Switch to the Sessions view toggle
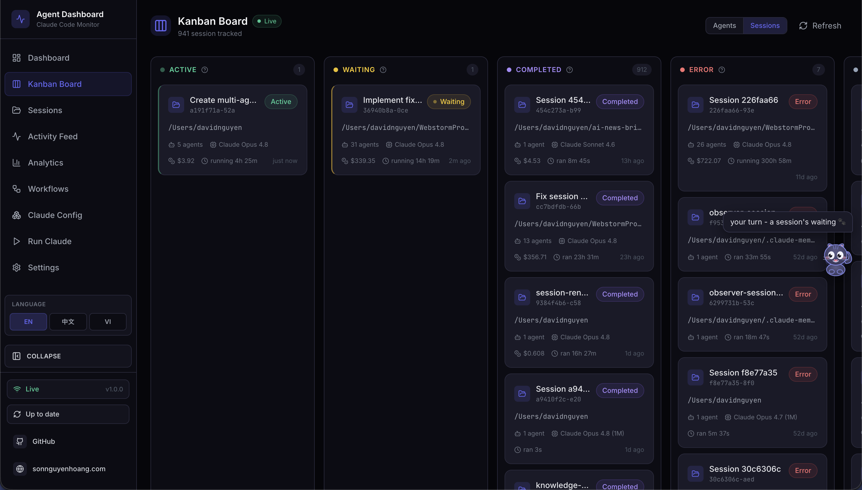 765,26
